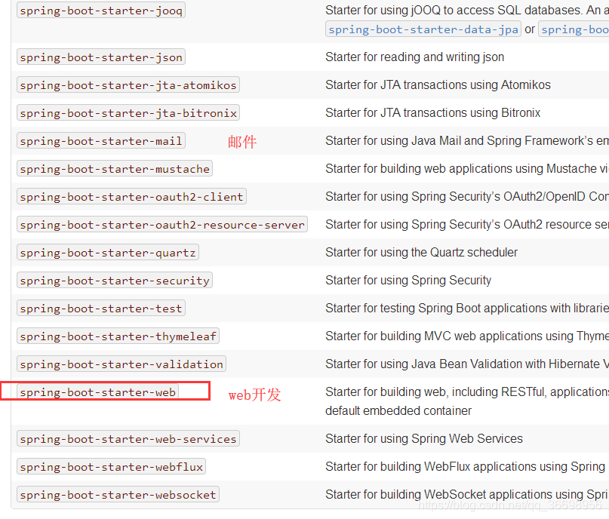Click the WebFlux applications description
The image size is (609, 519).
(466, 467)
